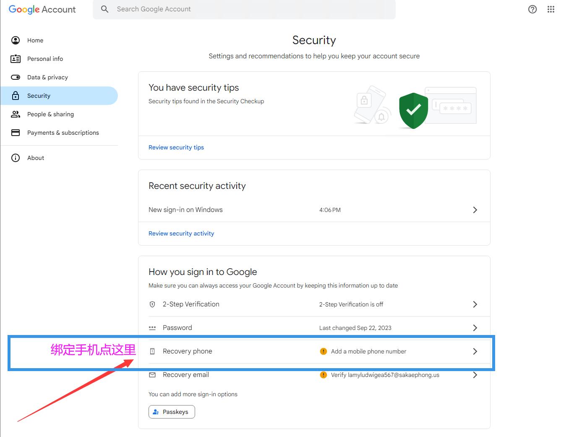Expand the New sign-in on Windows chevron
The image size is (561, 437).
click(x=475, y=210)
